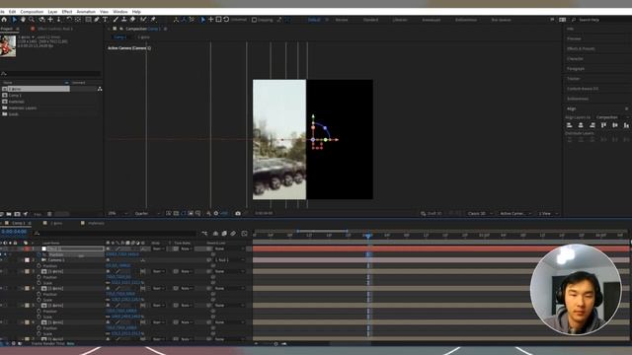The height and width of the screenshot is (355, 632).
Task: Switch to the Review workspace
Action: click(x=342, y=20)
